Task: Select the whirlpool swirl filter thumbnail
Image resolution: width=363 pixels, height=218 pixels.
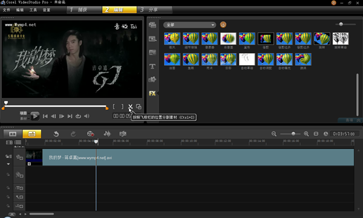Action: (303, 59)
